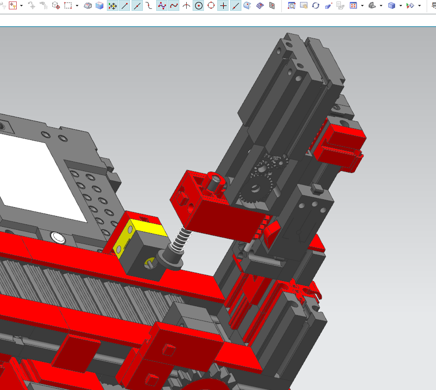
Task: Click the dotted circle target selection icon
Action: (x=56, y=5)
